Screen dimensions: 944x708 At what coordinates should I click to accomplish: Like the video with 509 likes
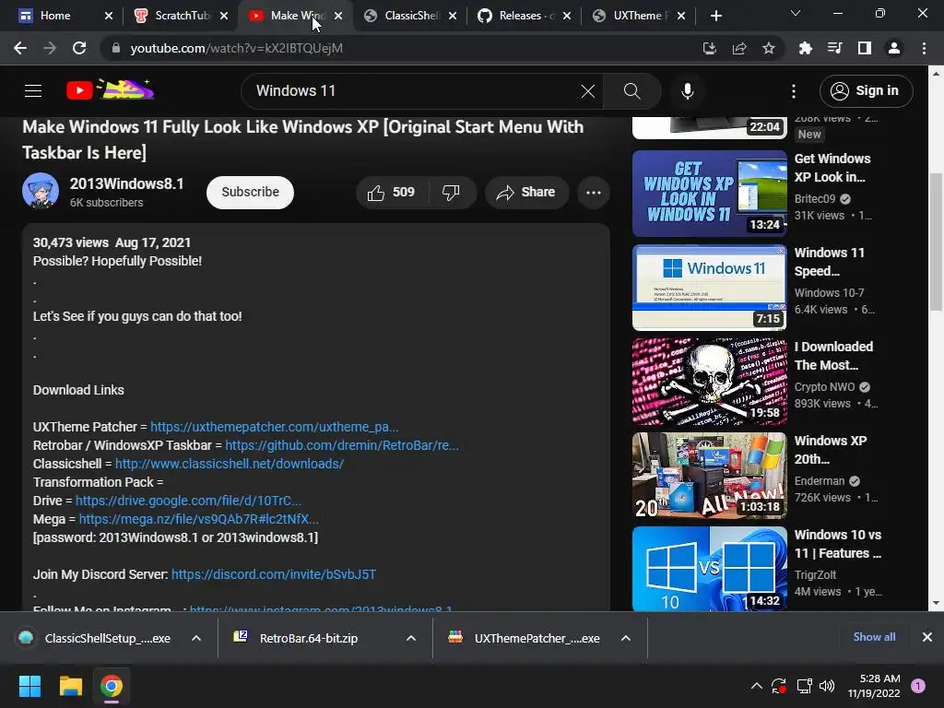[392, 192]
